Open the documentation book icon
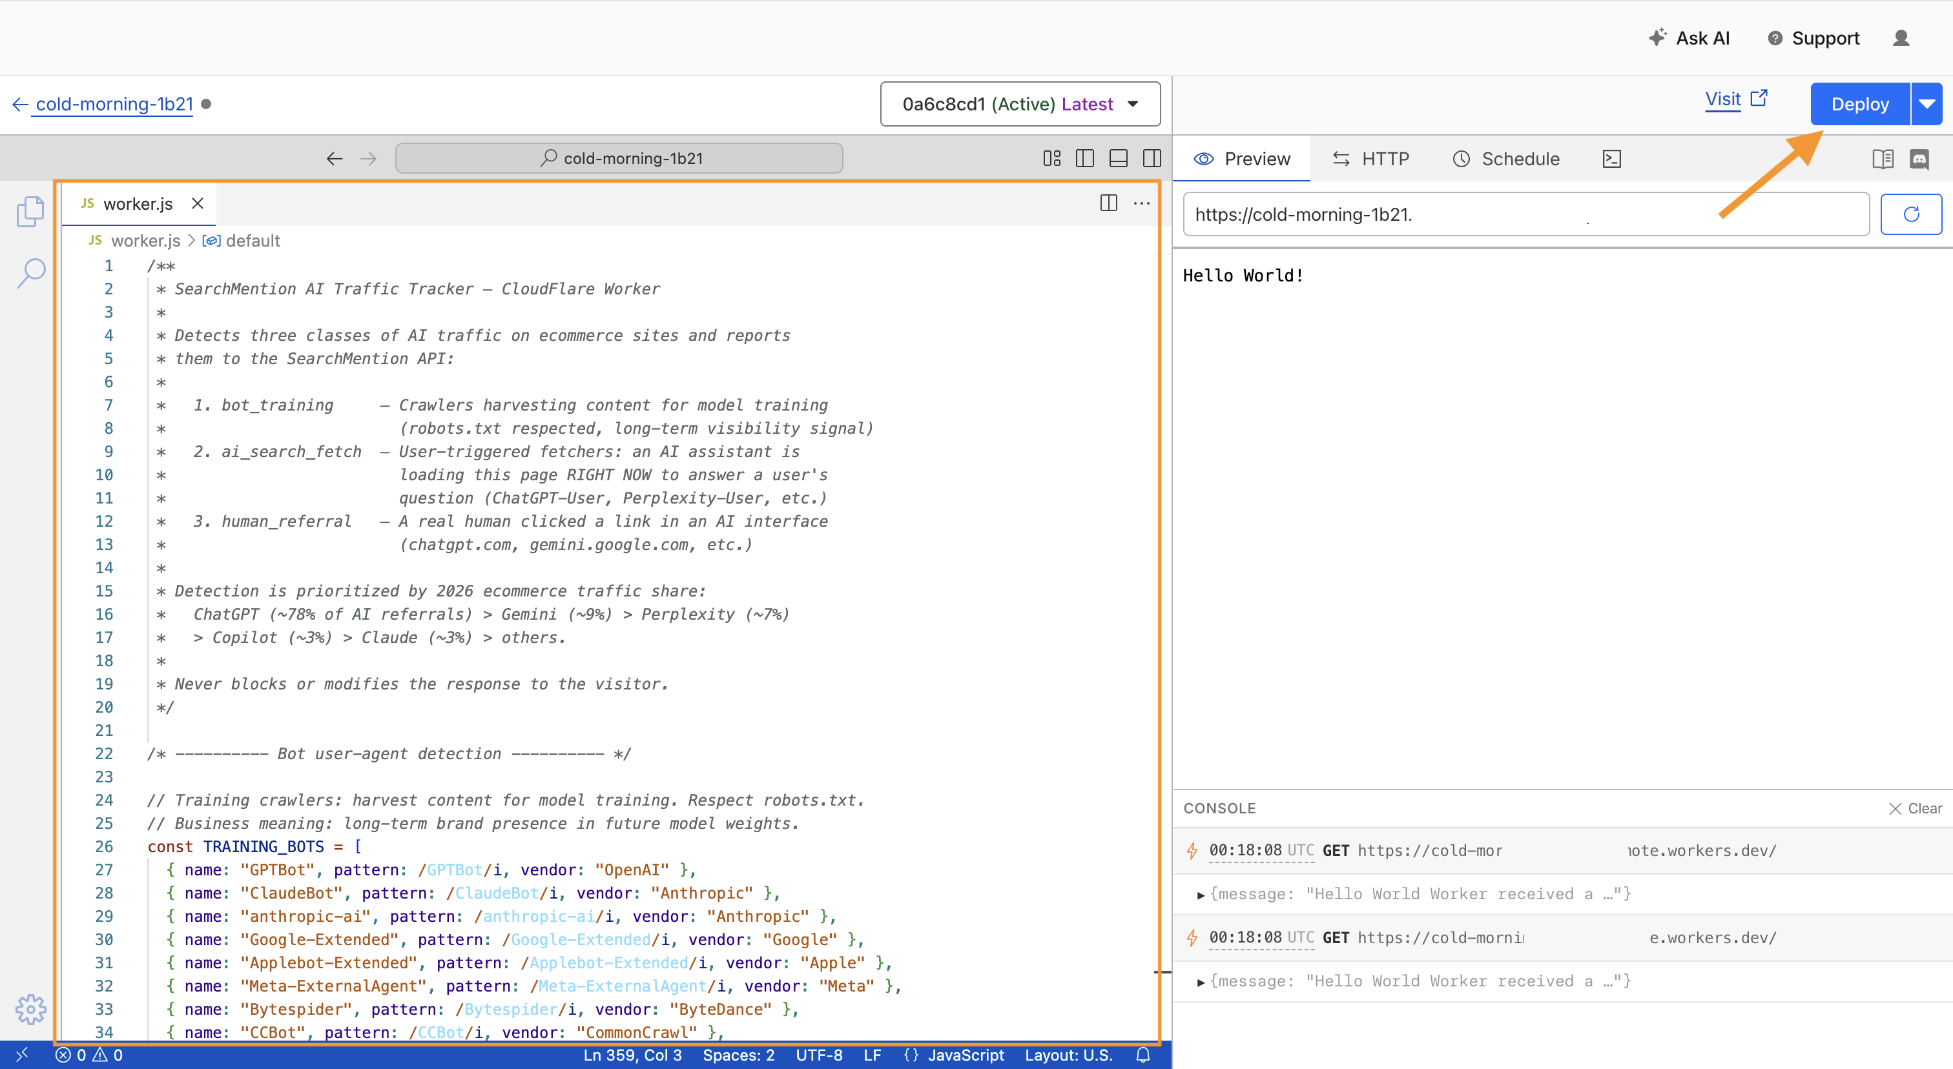Image resolution: width=1953 pixels, height=1069 pixels. coord(1883,158)
